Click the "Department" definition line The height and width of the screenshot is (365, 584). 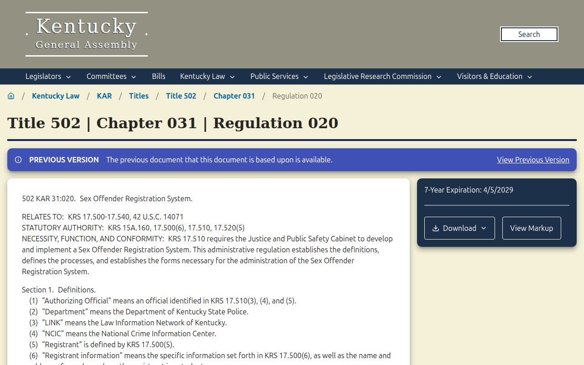click(x=139, y=312)
